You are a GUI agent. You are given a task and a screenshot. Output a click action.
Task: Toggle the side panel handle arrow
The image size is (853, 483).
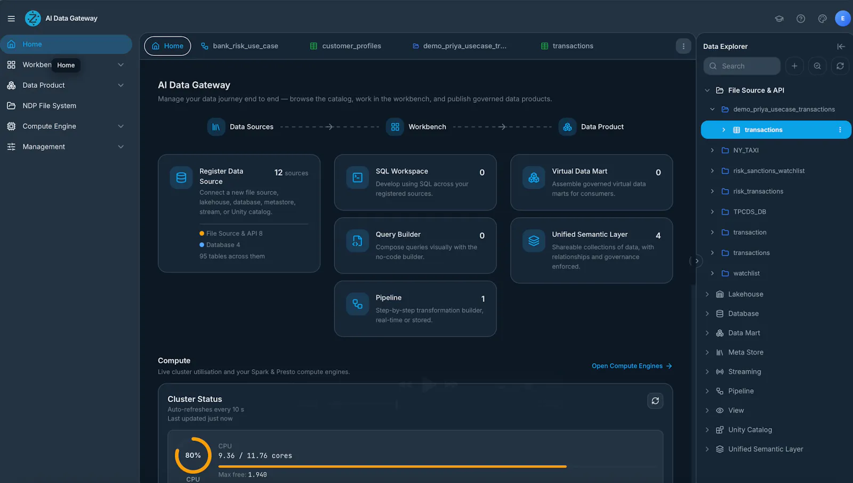696,261
